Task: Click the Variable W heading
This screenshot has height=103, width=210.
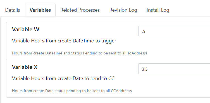Action: pyautogui.click(x=26, y=29)
